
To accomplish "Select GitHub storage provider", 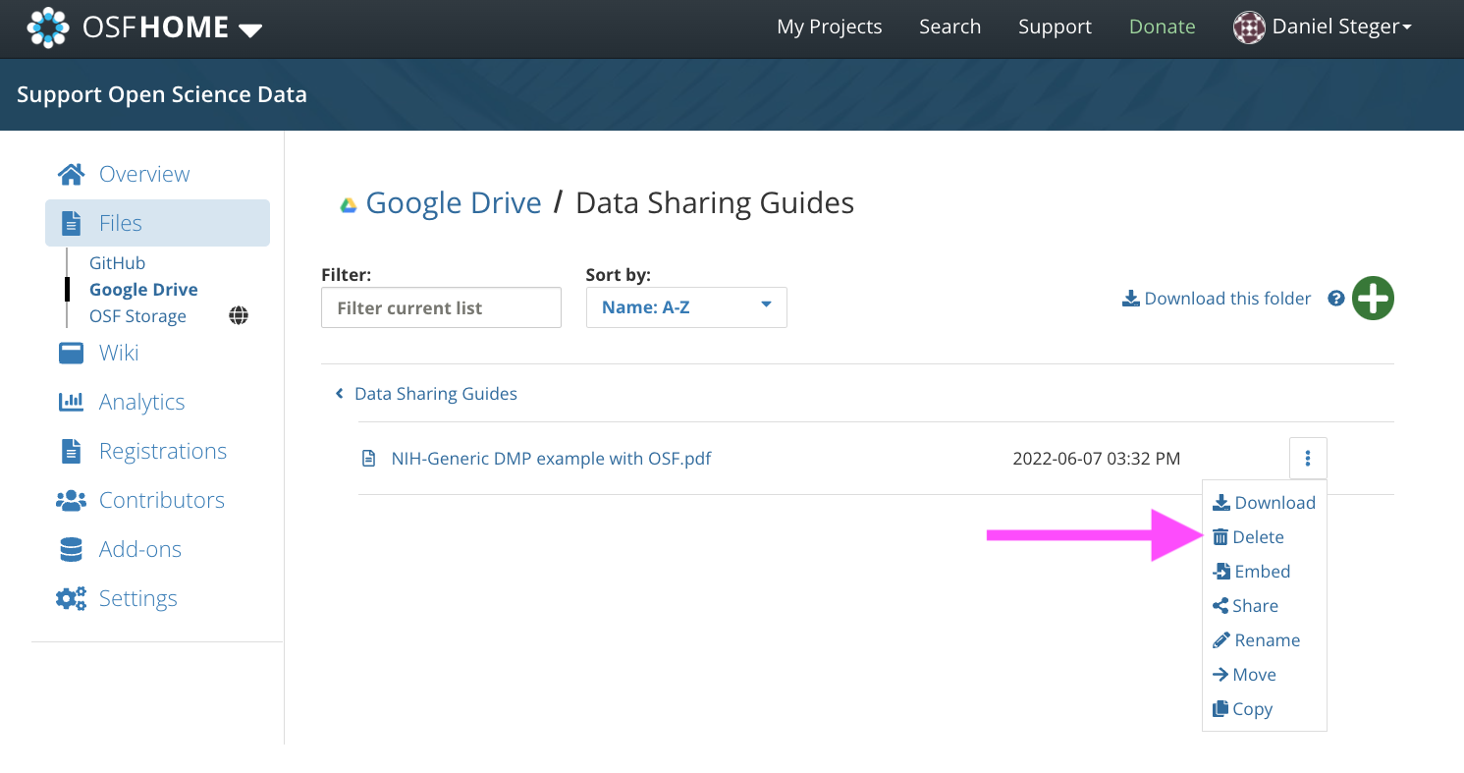I will point(117,263).
